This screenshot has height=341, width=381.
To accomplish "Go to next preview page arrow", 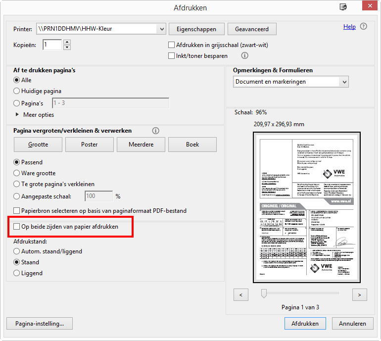I will 359,294.
